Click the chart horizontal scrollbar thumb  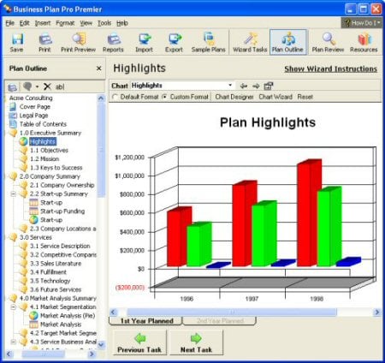point(232,312)
